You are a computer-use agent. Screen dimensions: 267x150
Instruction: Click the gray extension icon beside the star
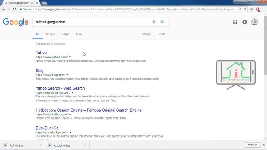[x=251, y=9]
